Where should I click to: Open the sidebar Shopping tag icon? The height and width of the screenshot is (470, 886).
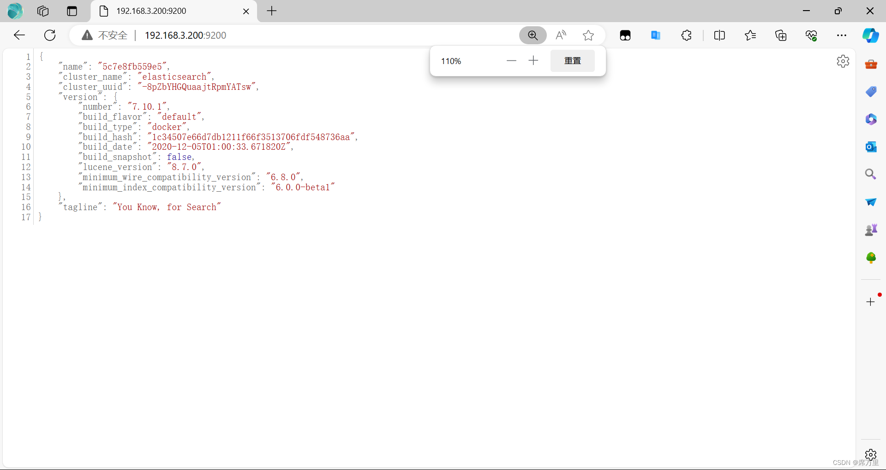tap(871, 92)
